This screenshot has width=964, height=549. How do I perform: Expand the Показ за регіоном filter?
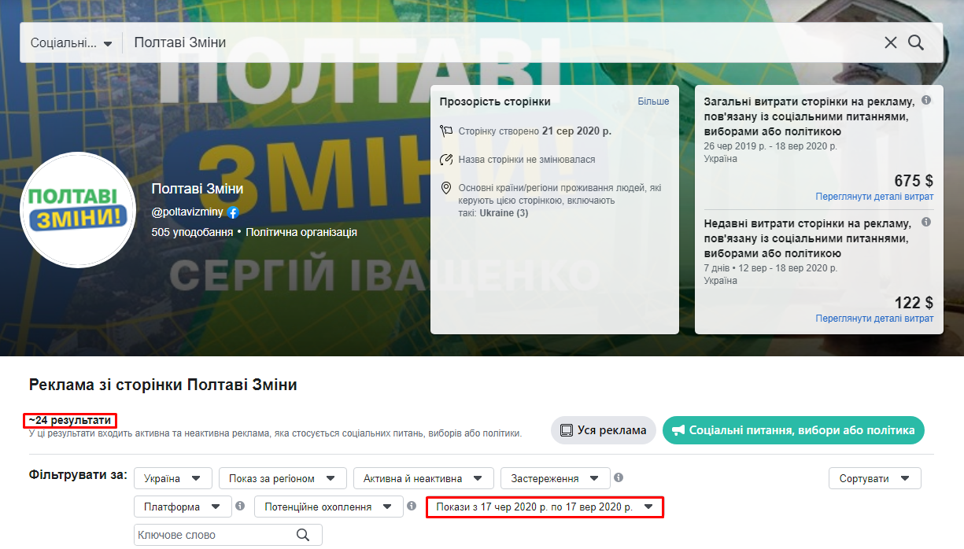pos(283,478)
